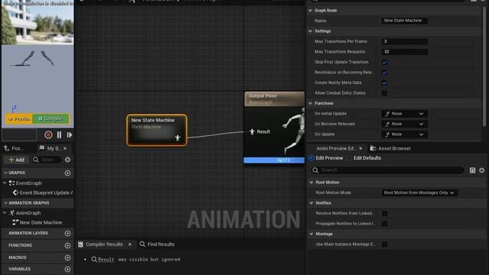This screenshot has height=275, width=489.
Task: Open On Update function dropdown
Action: 404,134
